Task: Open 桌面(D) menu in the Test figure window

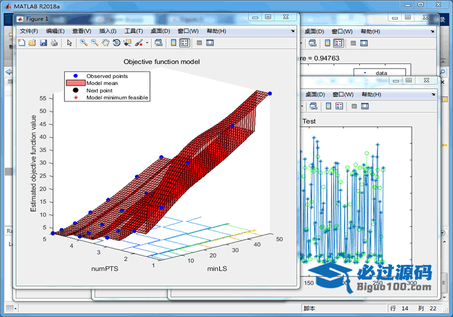Action: [315, 94]
